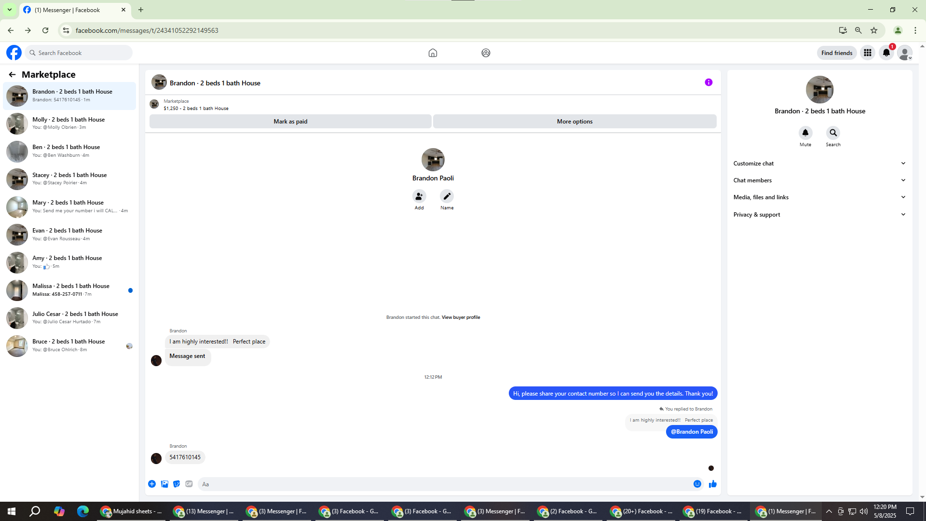Click the @Brandon Paoli mention
Viewport: 926px width, 521px height.
point(692,432)
